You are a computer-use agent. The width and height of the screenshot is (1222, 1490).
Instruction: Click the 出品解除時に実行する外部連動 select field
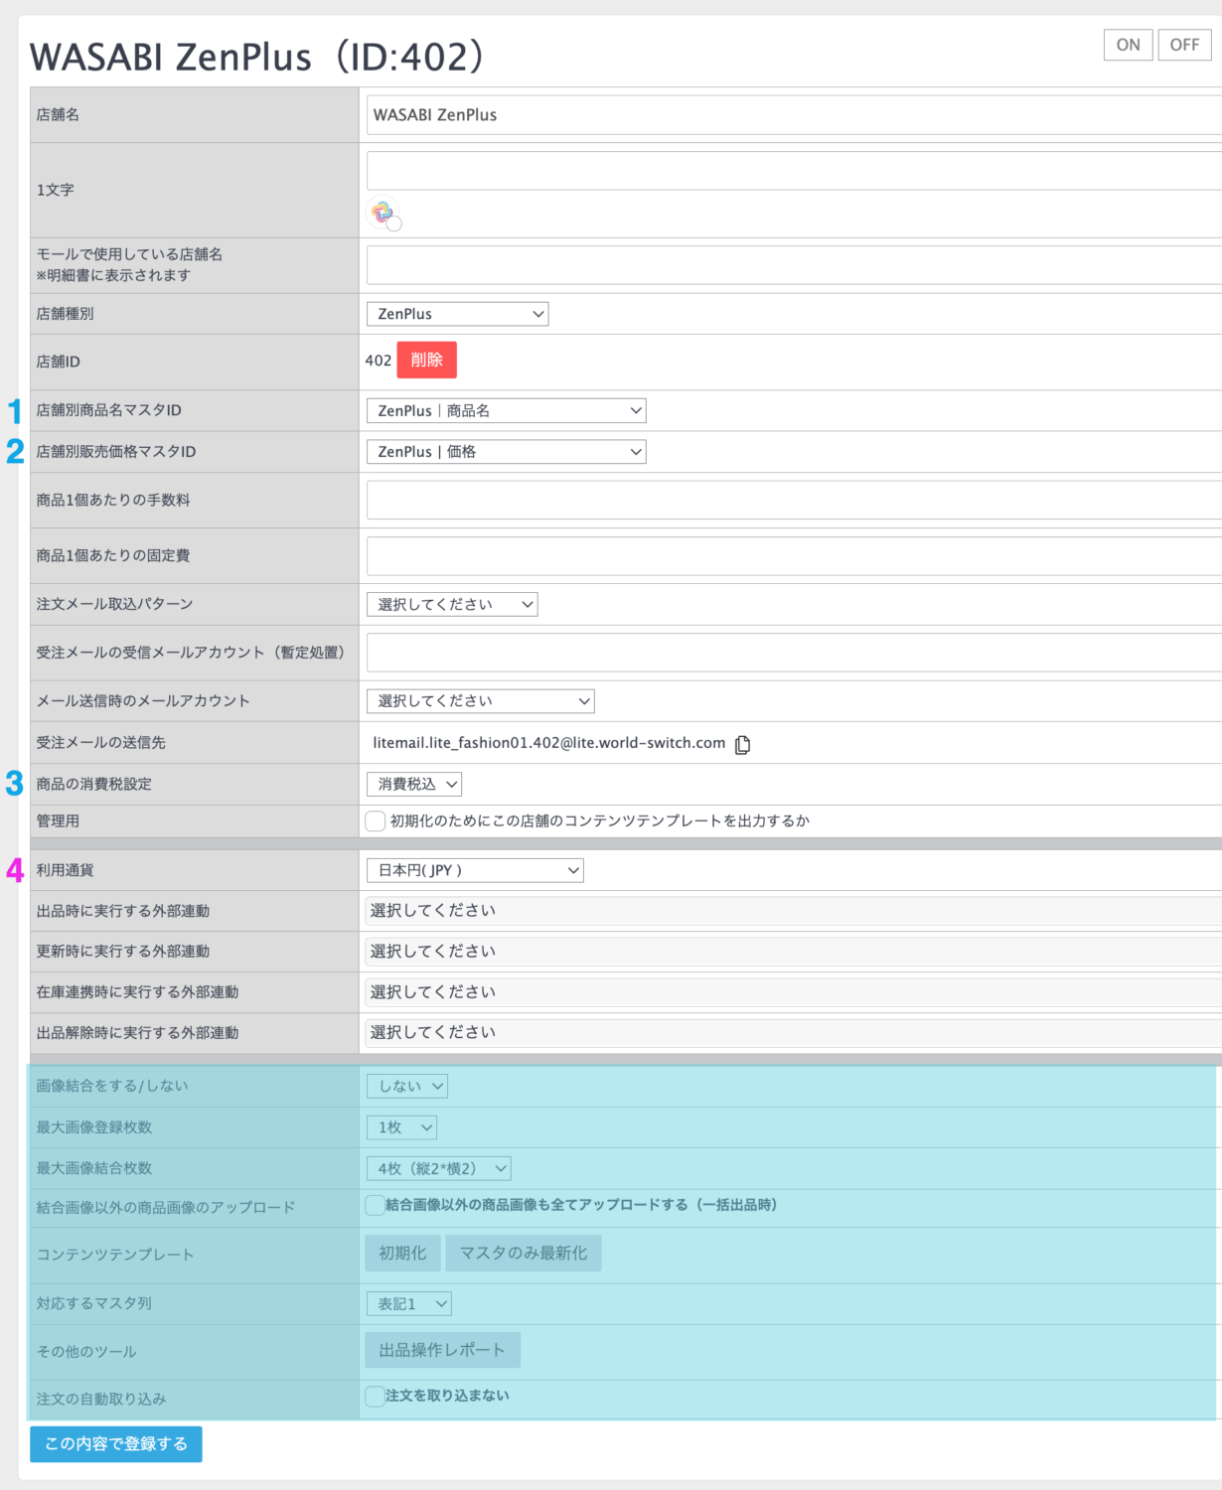pos(794,1033)
